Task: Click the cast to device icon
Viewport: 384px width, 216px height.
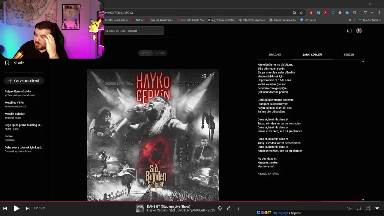Action: coord(349,31)
